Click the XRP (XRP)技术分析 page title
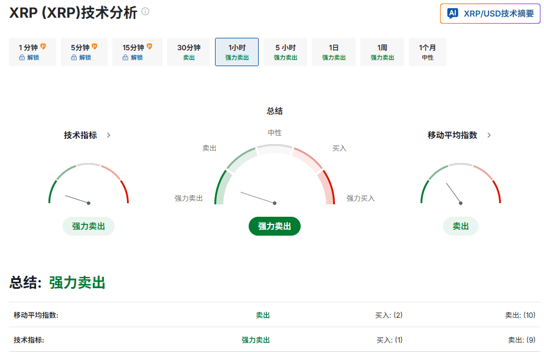Viewport: 544px width, 352px height. [73, 13]
